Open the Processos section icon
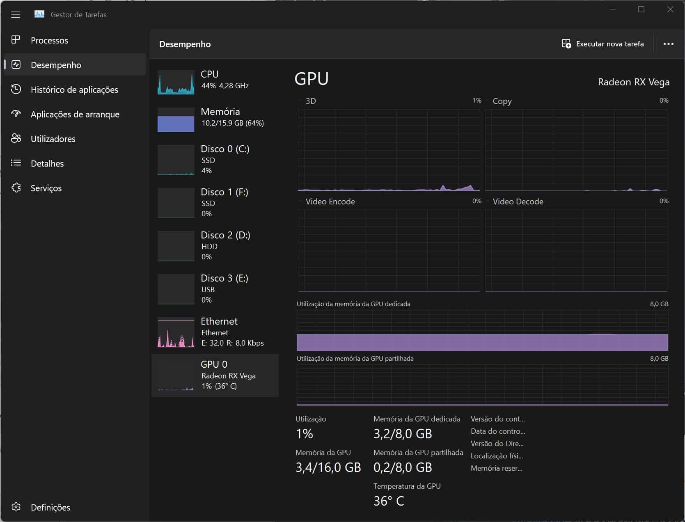Viewport: 685px width, 522px height. [x=16, y=40]
